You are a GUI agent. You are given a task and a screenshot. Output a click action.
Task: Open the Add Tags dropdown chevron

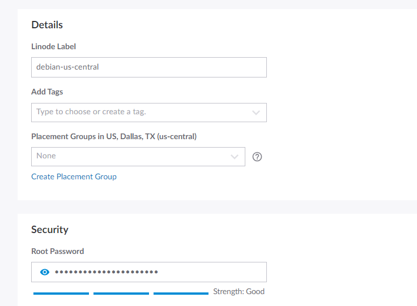coord(256,113)
